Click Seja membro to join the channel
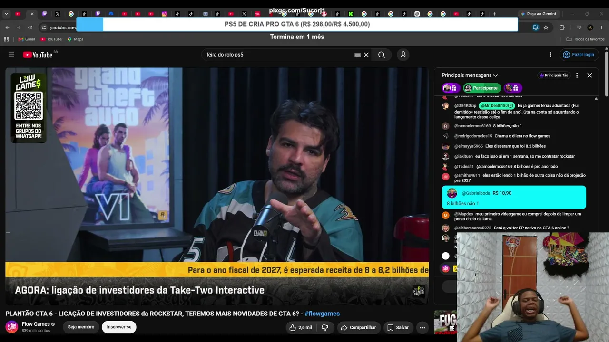 point(81,327)
